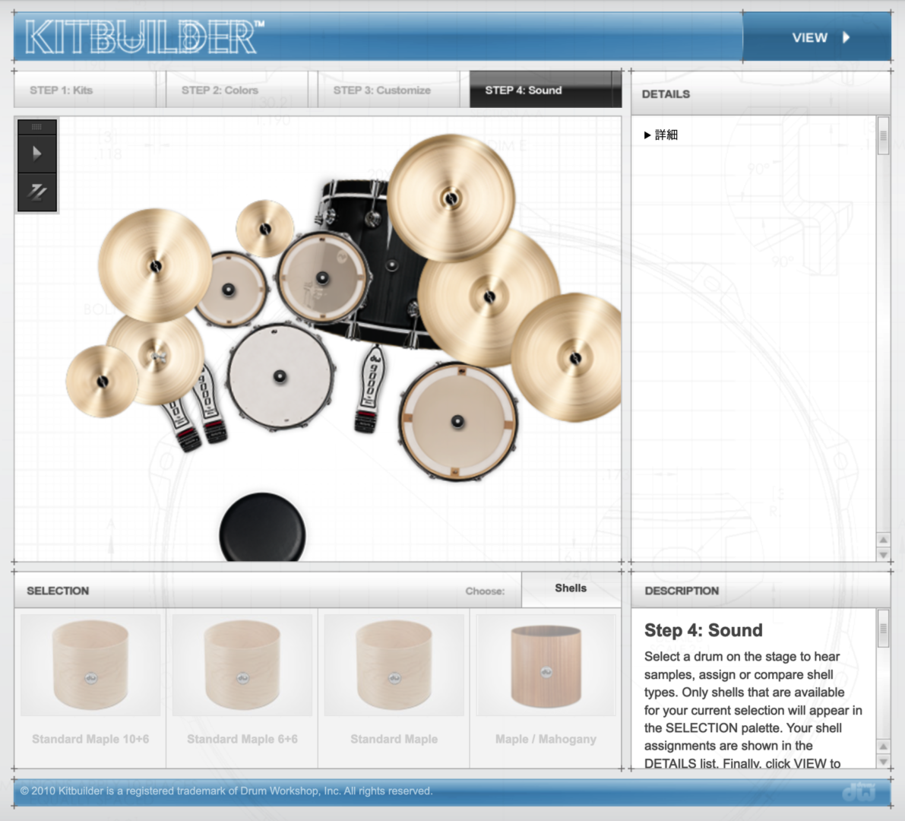Screen dimensions: 905x821
Task: Select the snare drum with white head
Action: point(280,376)
